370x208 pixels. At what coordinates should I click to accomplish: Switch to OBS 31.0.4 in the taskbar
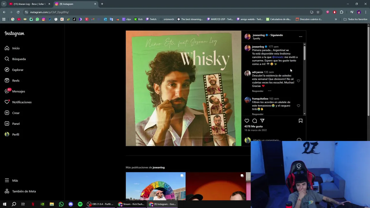tap(100, 204)
